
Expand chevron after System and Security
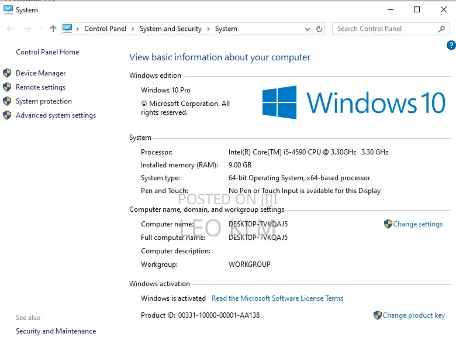(208, 29)
